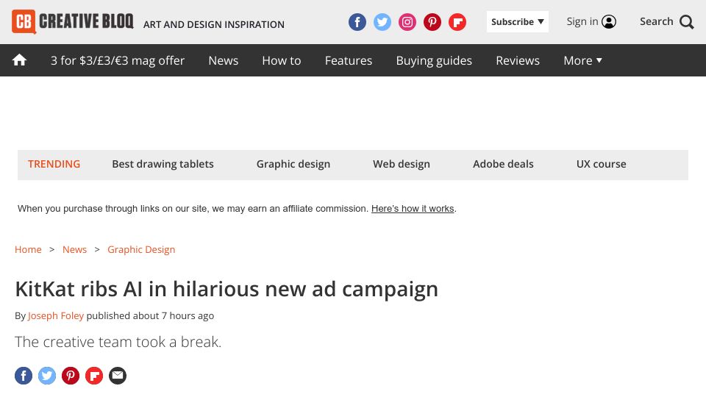
Task: Click the Here's how it works link
Action: (413, 208)
